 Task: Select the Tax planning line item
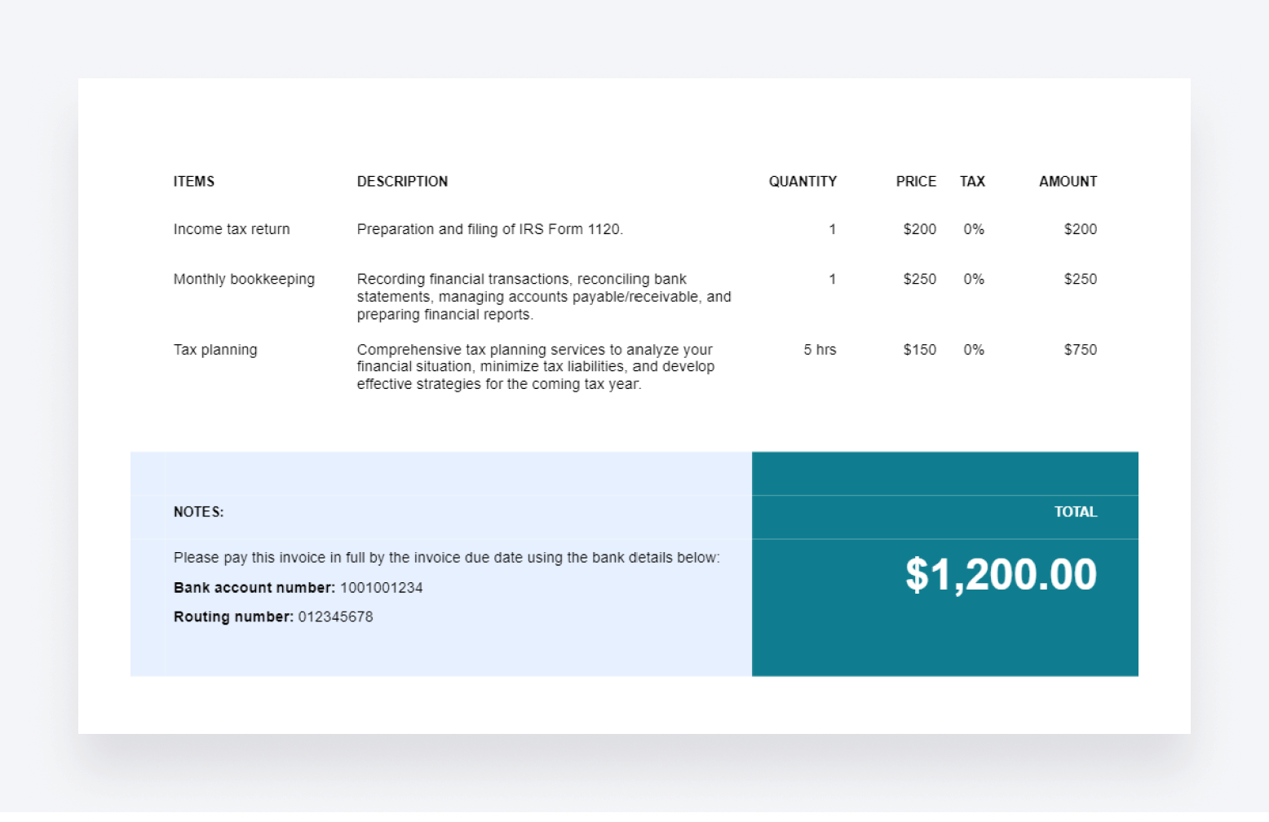tap(214, 349)
